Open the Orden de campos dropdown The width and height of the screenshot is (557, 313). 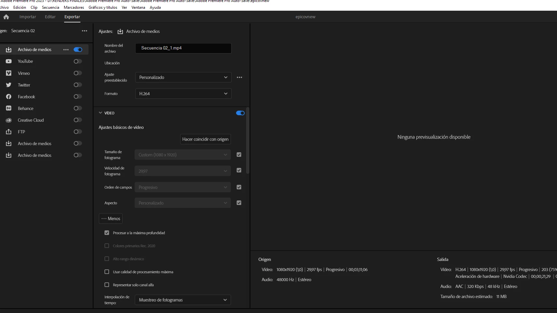(183, 187)
